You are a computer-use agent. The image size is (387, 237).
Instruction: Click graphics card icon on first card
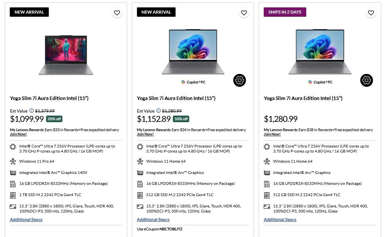pyautogui.click(x=13, y=173)
